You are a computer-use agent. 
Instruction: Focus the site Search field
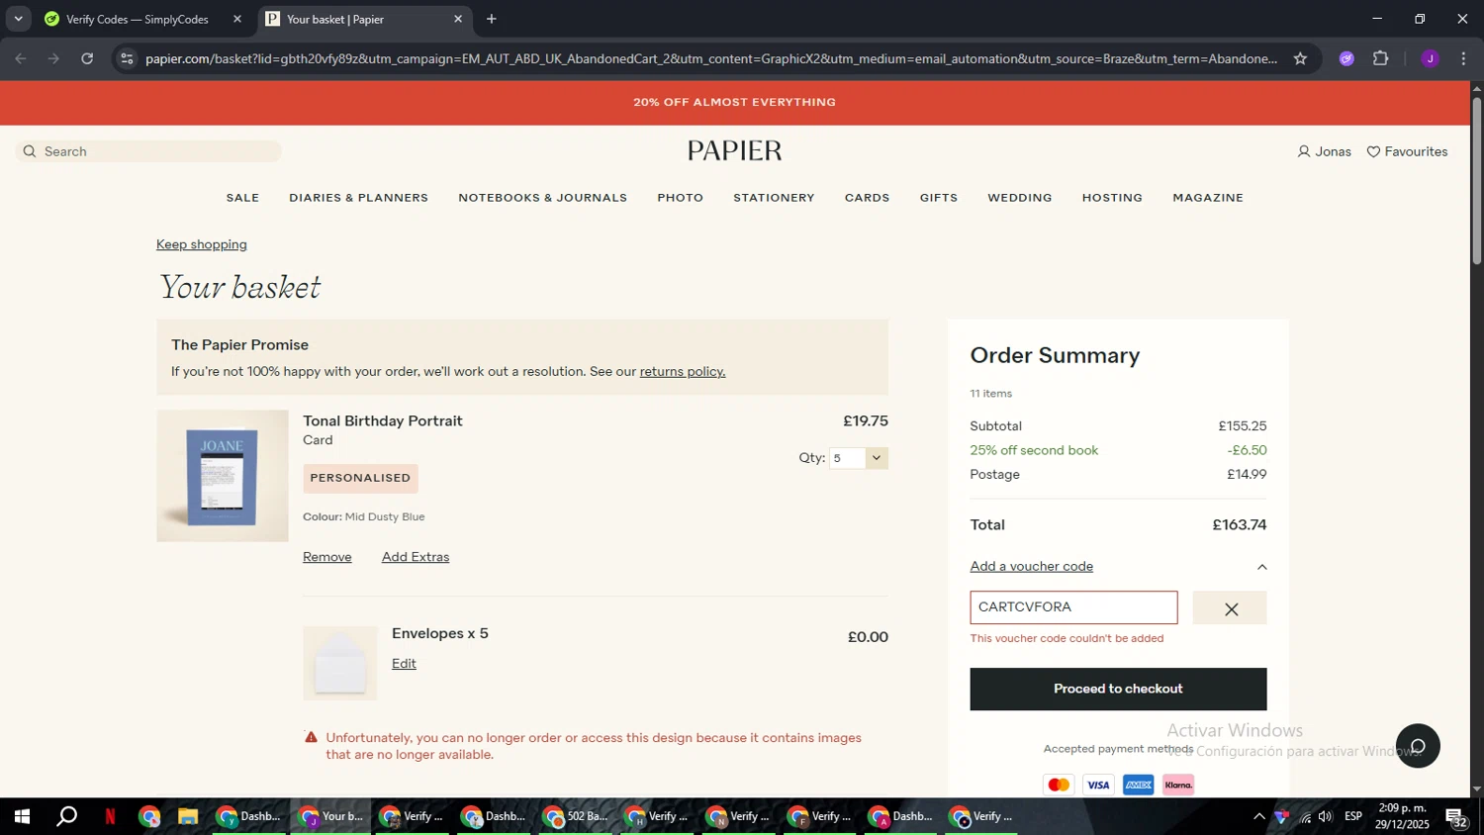150,151
